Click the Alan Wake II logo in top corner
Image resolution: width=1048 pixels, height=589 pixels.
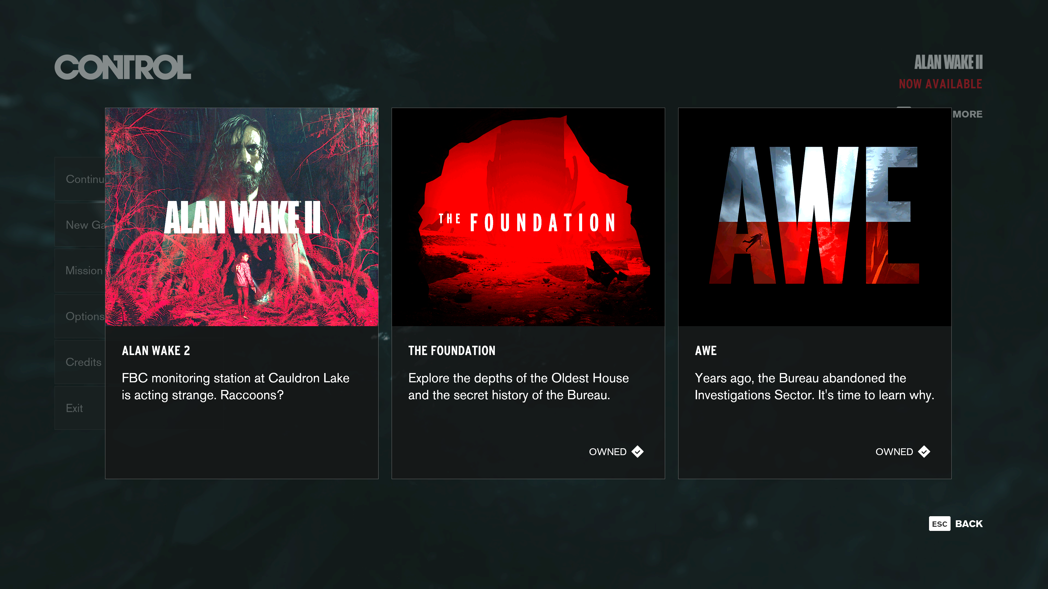[x=948, y=62]
